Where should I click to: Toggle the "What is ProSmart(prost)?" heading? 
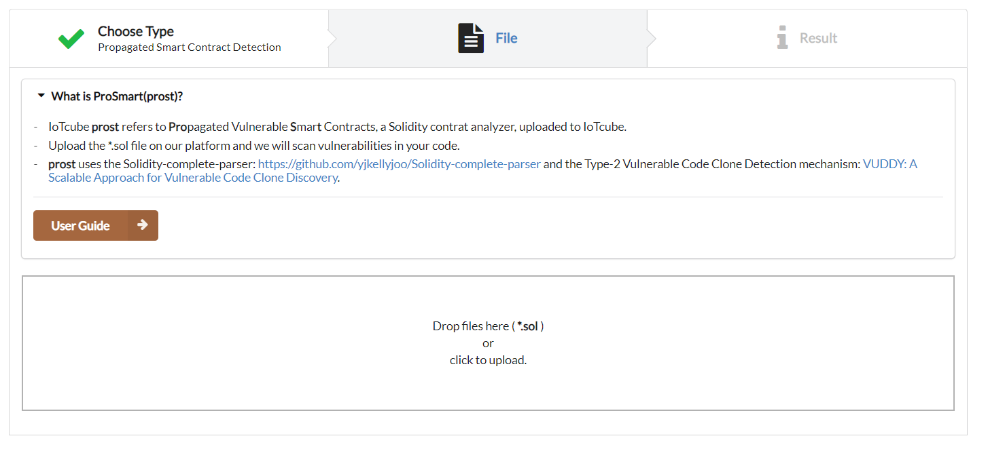(x=117, y=96)
